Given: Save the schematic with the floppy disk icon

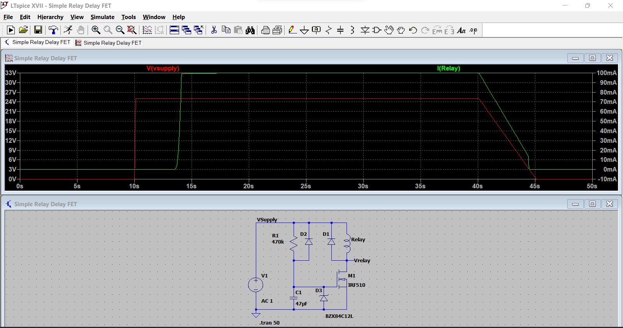Looking at the screenshot, I should tap(38, 30).
